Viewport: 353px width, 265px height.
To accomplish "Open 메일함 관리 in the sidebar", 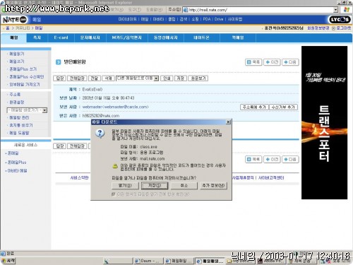I will (19, 117).
